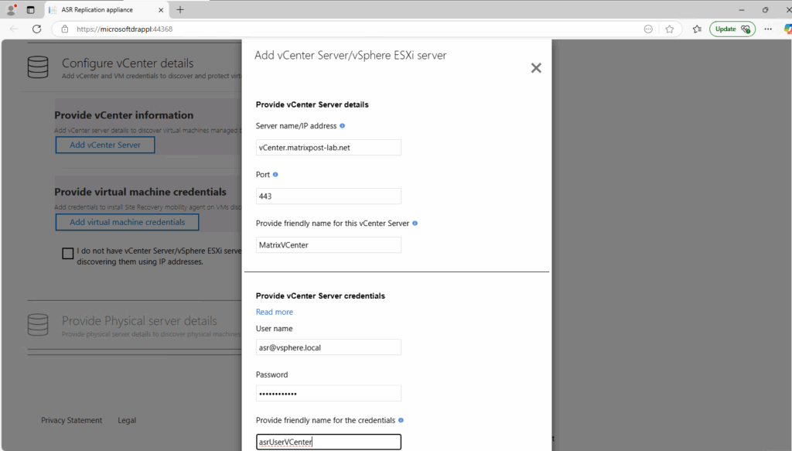
Task: Select the ASR Replication appliance tab
Action: tap(107, 9)
